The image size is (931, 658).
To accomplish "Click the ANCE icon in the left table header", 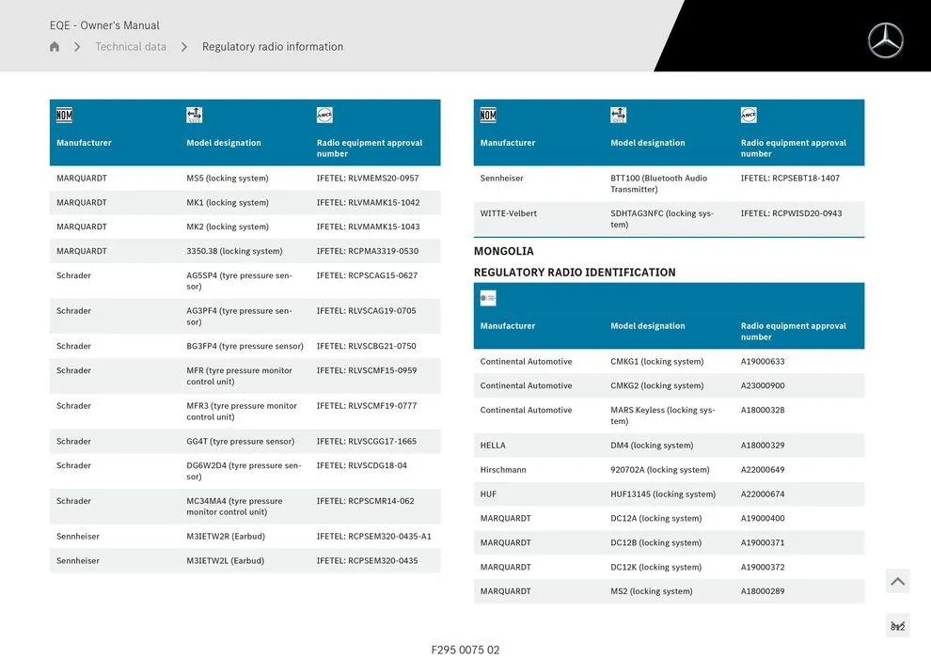I will tap(324, 116).
